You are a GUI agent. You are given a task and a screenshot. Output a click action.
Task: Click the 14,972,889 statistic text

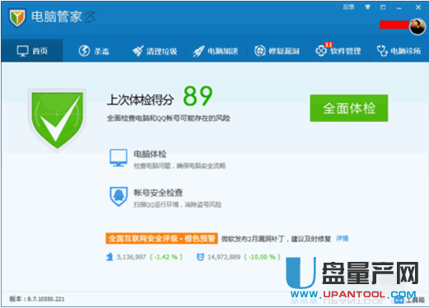(224, 257)
